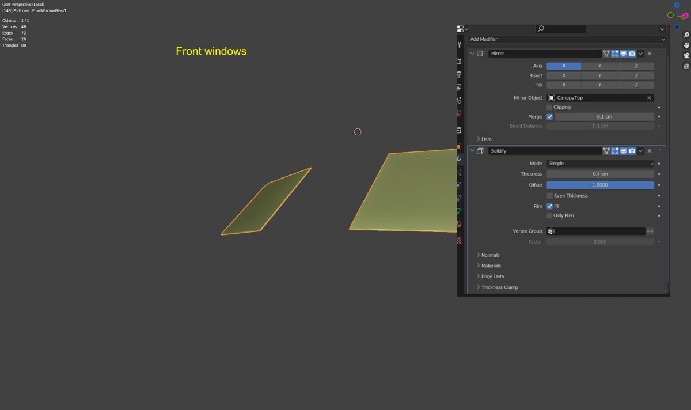Click the green Y axis gizmo ball
Viewport: 691px width, 410px height.
pos(670,15)
